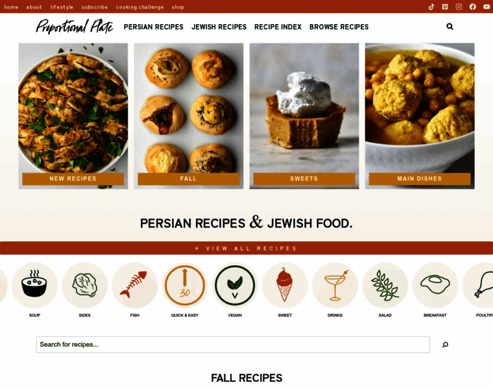Click the header search magnifier icon
The height and width of the screenshot is (389, 493).
tap(450, 27)
